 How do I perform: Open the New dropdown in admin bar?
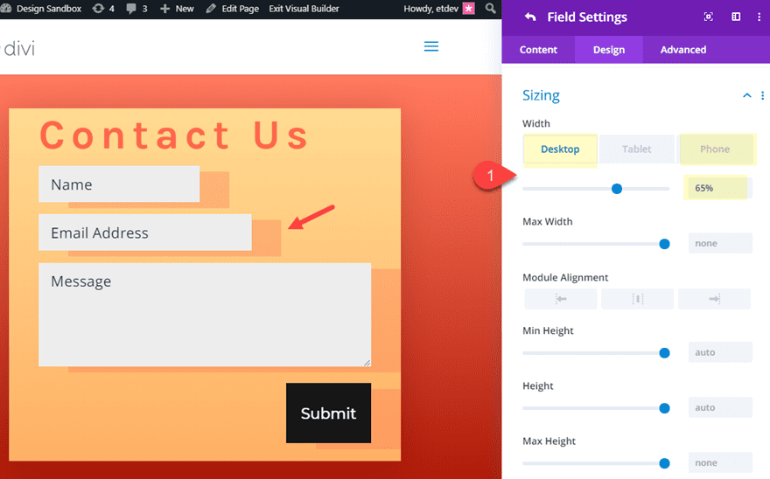click(x=177, y=9)
